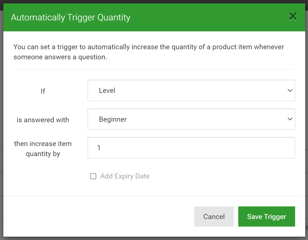Open the Beginner answer dropdown
The height and width of the screenshot is (240, 308).
(x=191, y=119)
